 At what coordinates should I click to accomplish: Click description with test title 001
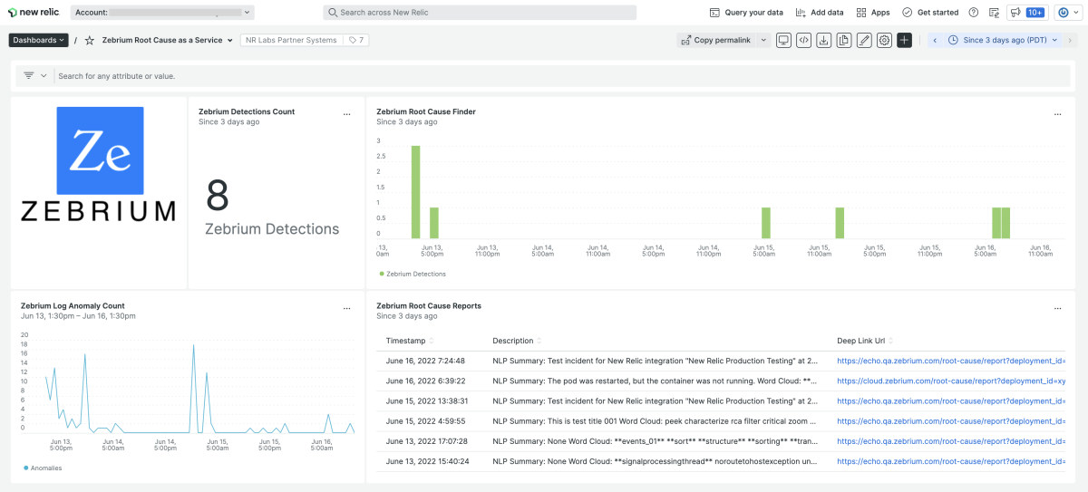click(656, 420)
